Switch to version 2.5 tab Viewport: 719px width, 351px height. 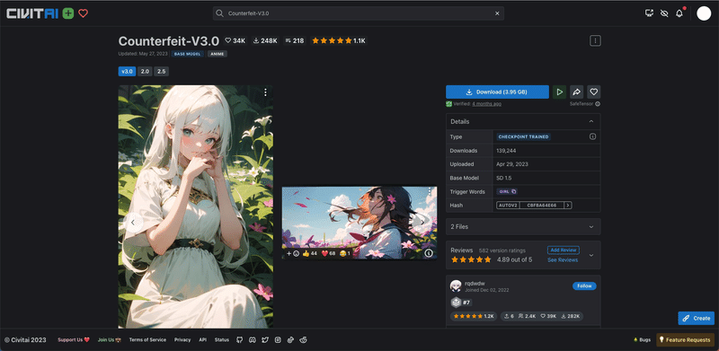[x=162, y=72]
